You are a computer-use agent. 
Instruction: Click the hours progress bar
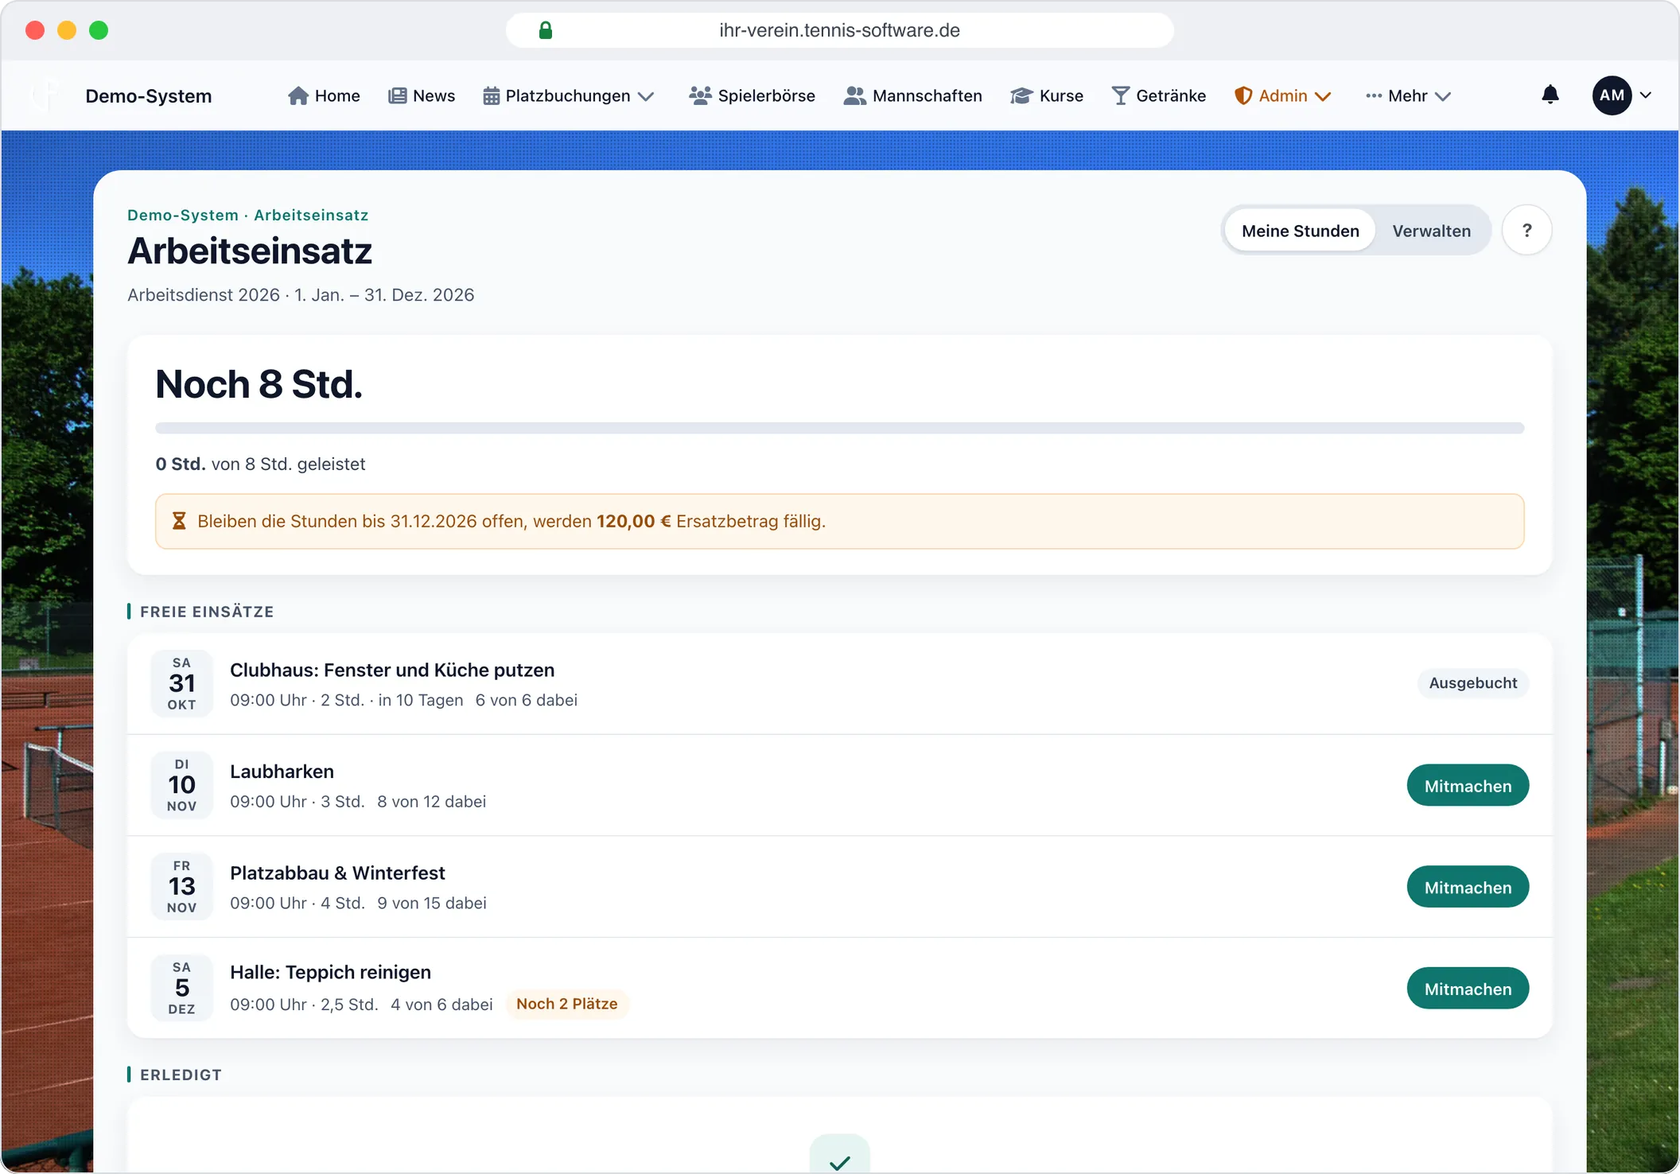(x=840, y=428)
